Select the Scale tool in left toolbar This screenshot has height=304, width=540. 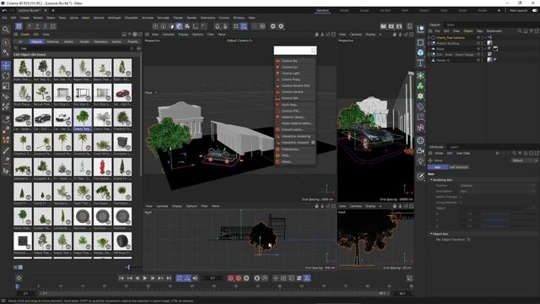6,86
